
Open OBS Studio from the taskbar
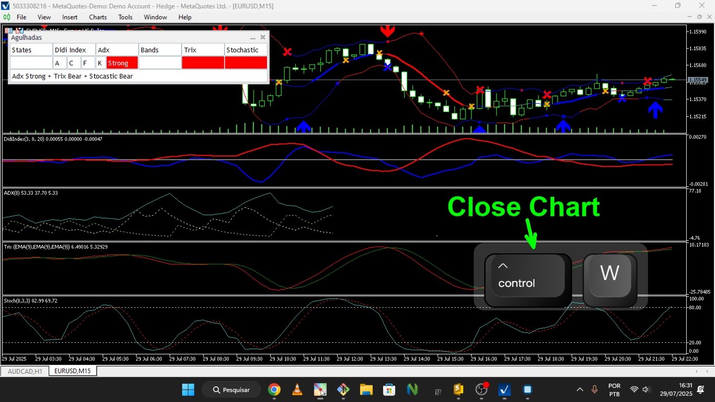coord(481,389)
